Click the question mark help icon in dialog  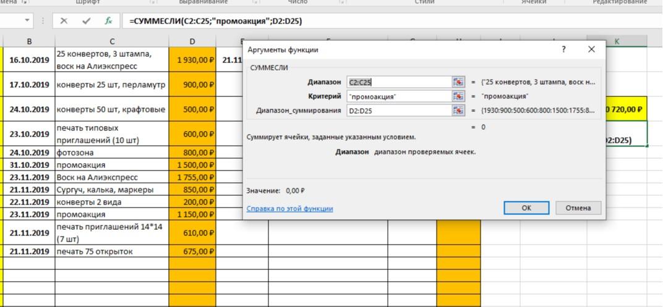coord(563,49)
